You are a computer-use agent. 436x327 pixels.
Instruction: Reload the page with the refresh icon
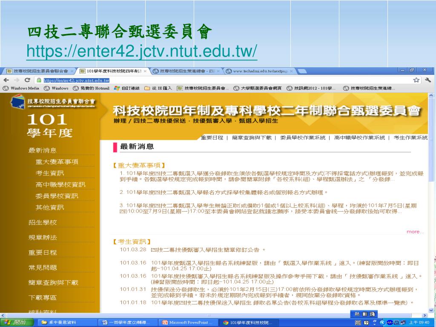tap(27, 80)
